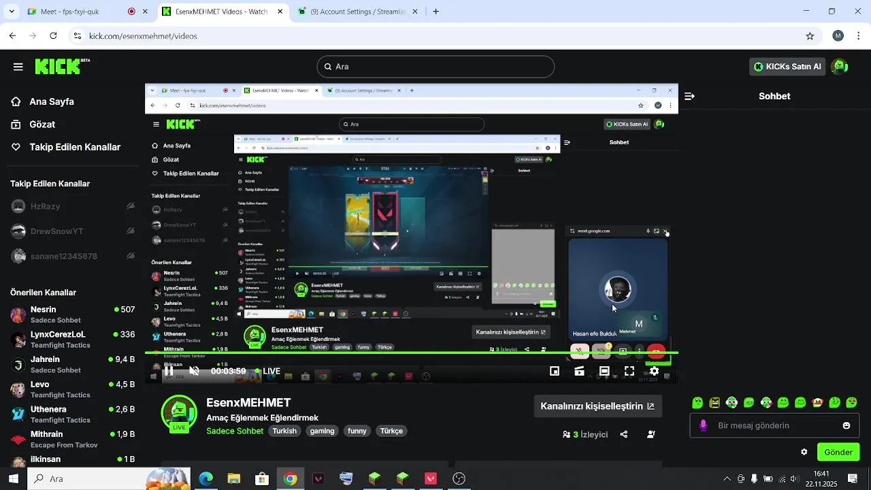The width and height of the screenshot is (871, 490).
Task: Pause the live stream player
Action: click(168, 371)
